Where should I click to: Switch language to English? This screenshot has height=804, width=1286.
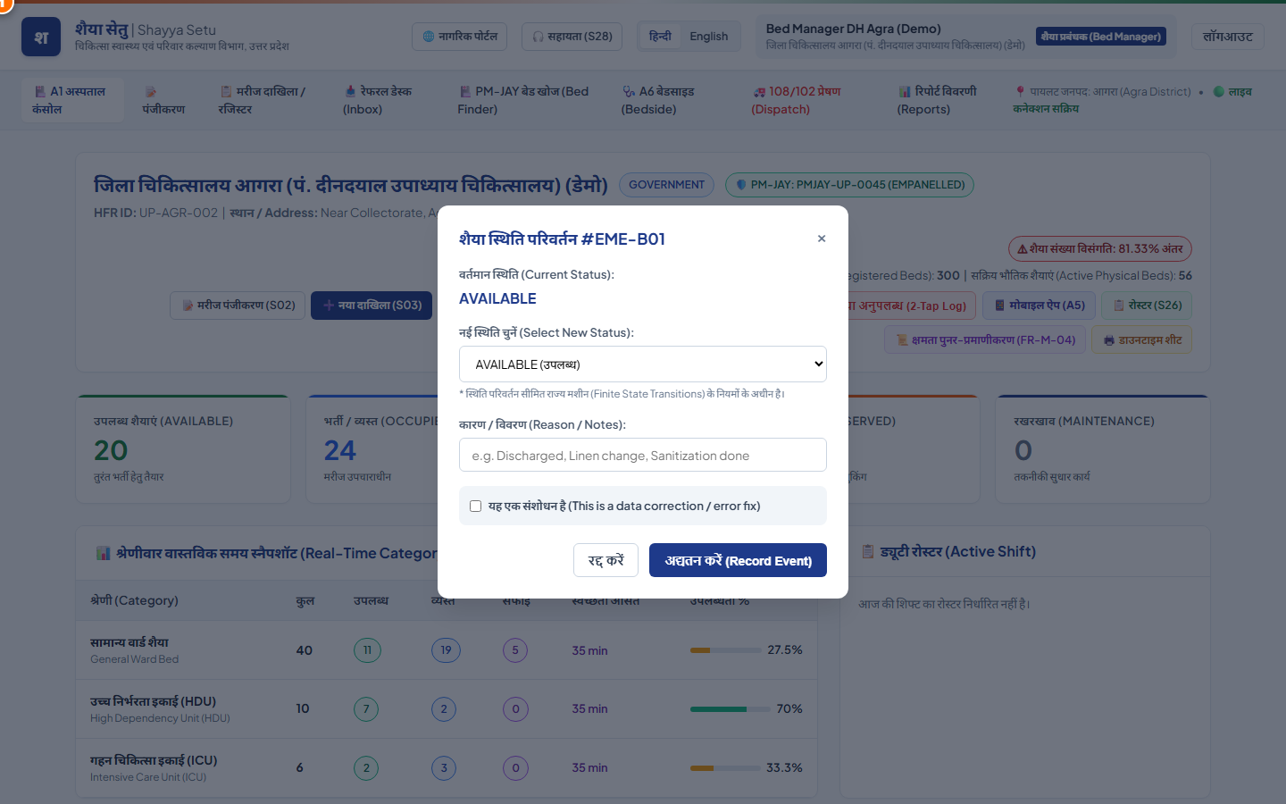pyautogui.click(x=709, y=37)
